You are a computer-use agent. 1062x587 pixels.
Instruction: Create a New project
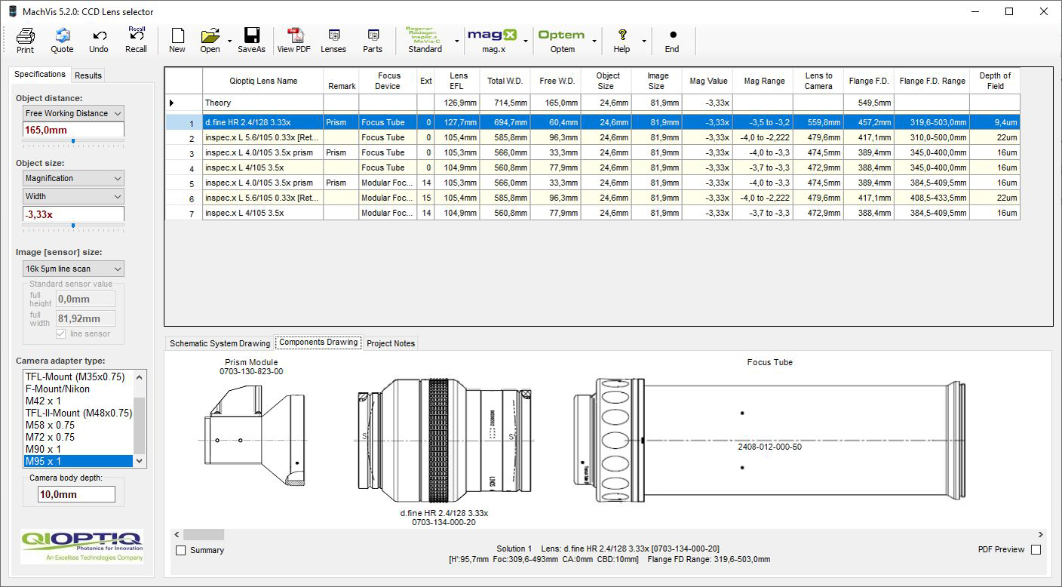coord(177,40)
